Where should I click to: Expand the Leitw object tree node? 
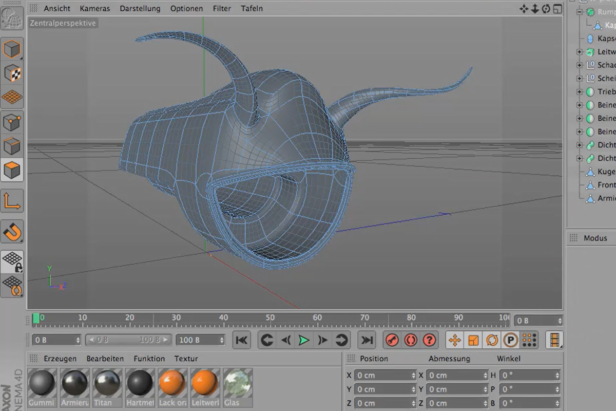580,52
